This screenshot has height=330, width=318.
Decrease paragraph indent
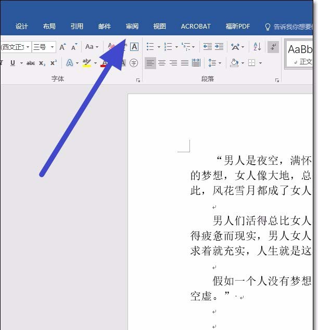pyautogui.click(x=208, y=46)
